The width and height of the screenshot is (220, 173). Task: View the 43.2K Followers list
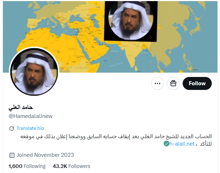click(x=71, y=166)
